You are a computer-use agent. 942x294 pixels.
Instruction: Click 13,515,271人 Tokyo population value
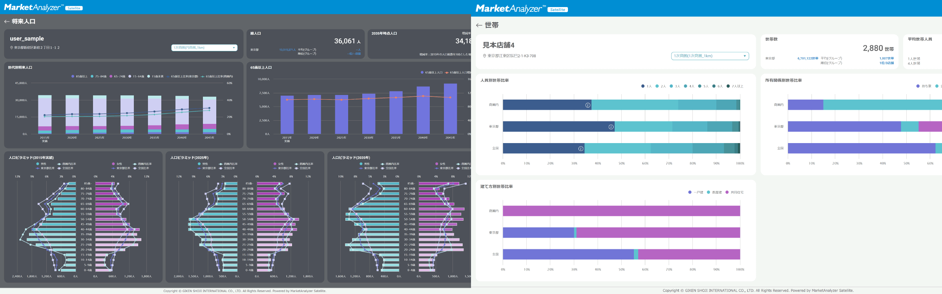287,50
